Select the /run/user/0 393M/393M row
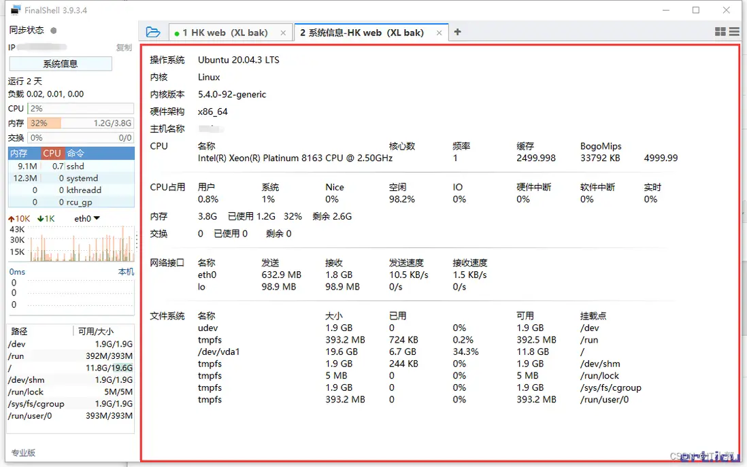747x467 pixels. (x=71, y=415)
